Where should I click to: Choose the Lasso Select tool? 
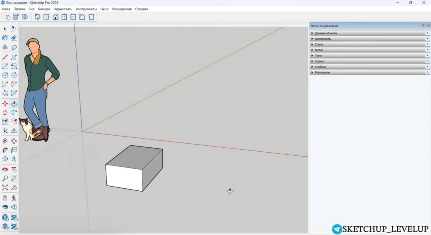pyautogui.click(x=14, y=29)
